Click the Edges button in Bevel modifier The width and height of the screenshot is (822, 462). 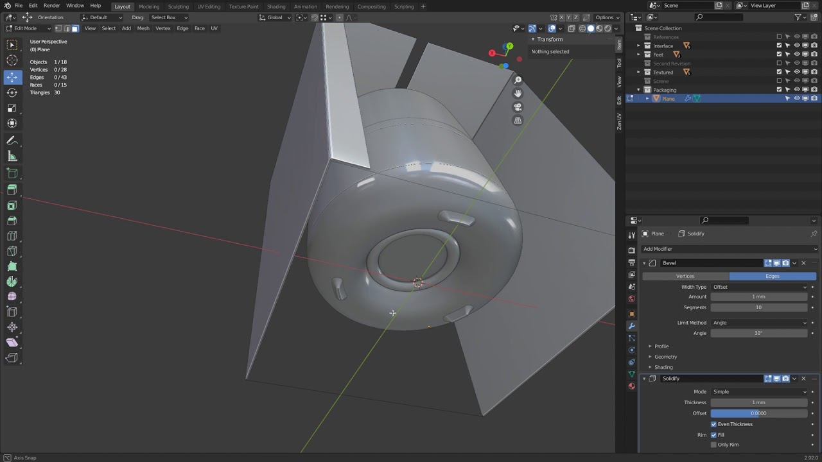773,276
